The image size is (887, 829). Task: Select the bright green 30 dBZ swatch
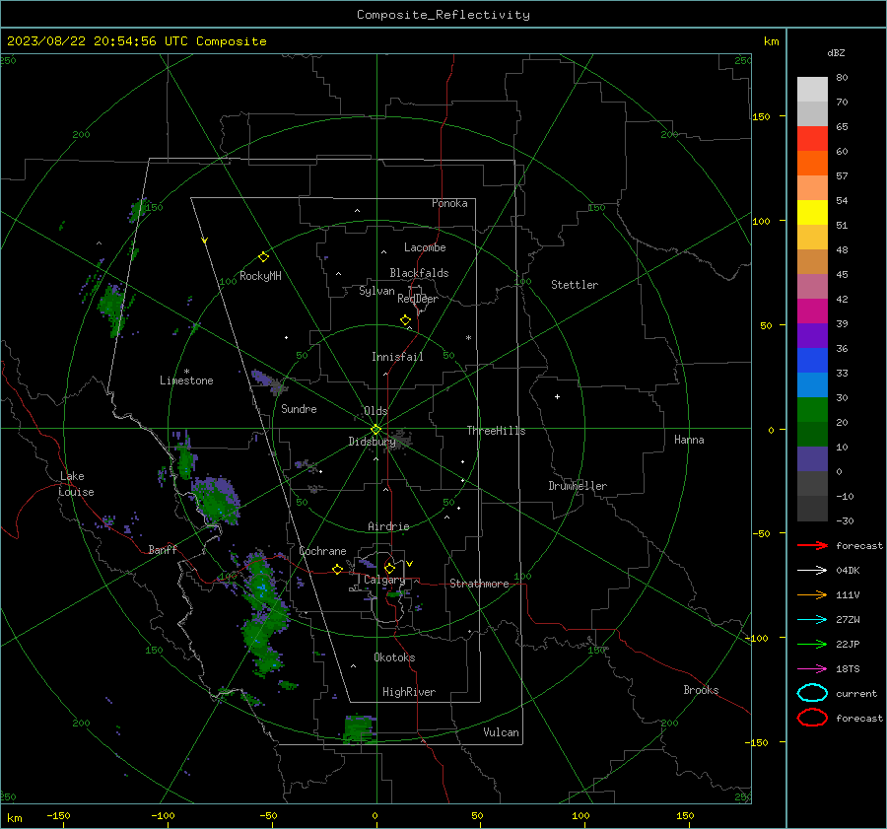click(812, 409)
